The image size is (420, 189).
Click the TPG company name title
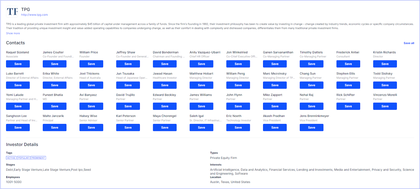[x=26, y=9]
